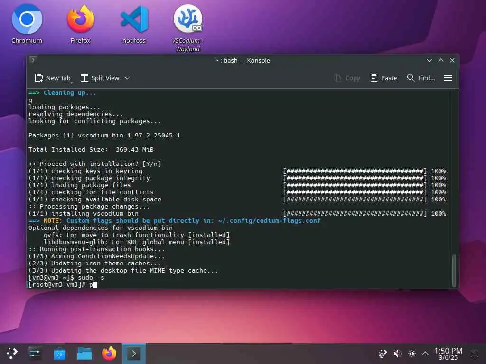Click the '==> Cleaning up...' line
Screen dimensions: 486x364
coord(62,92)
